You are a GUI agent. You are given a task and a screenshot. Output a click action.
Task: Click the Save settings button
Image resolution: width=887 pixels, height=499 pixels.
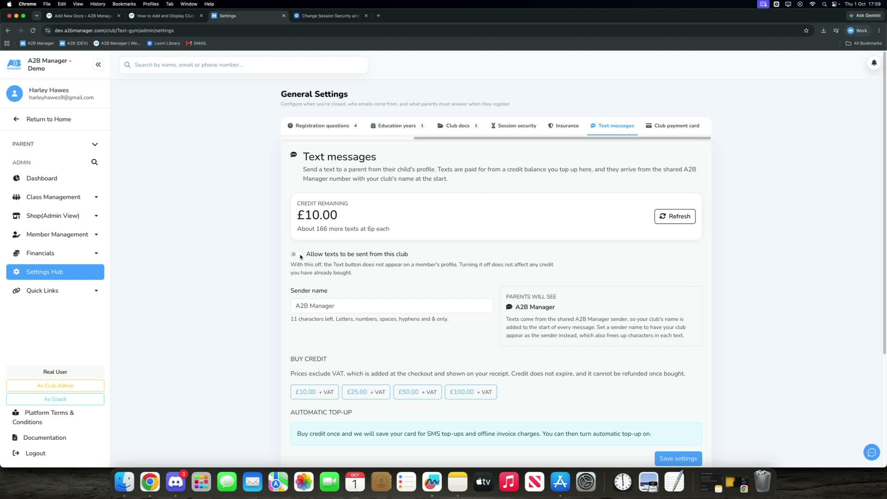(678, 458)
